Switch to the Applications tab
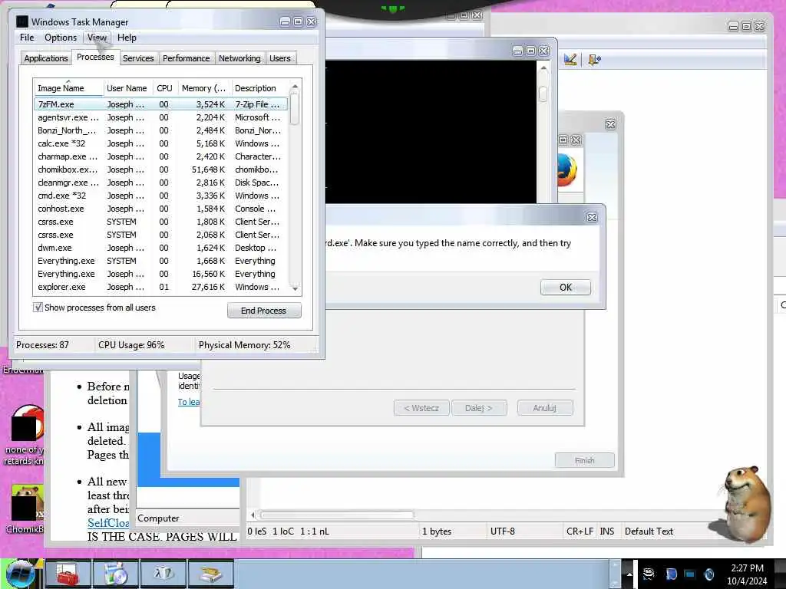786x589 pixels. 45,58
